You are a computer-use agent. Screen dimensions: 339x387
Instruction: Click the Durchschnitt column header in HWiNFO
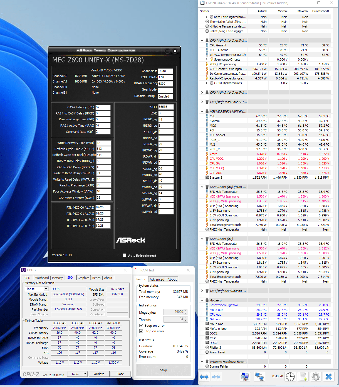pos(321,11)
